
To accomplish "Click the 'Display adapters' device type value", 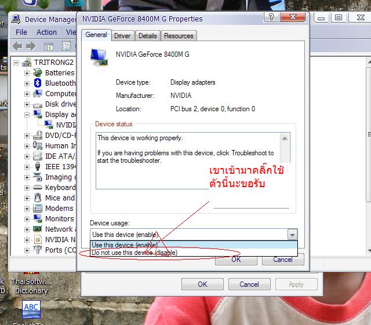I will 193,82.
